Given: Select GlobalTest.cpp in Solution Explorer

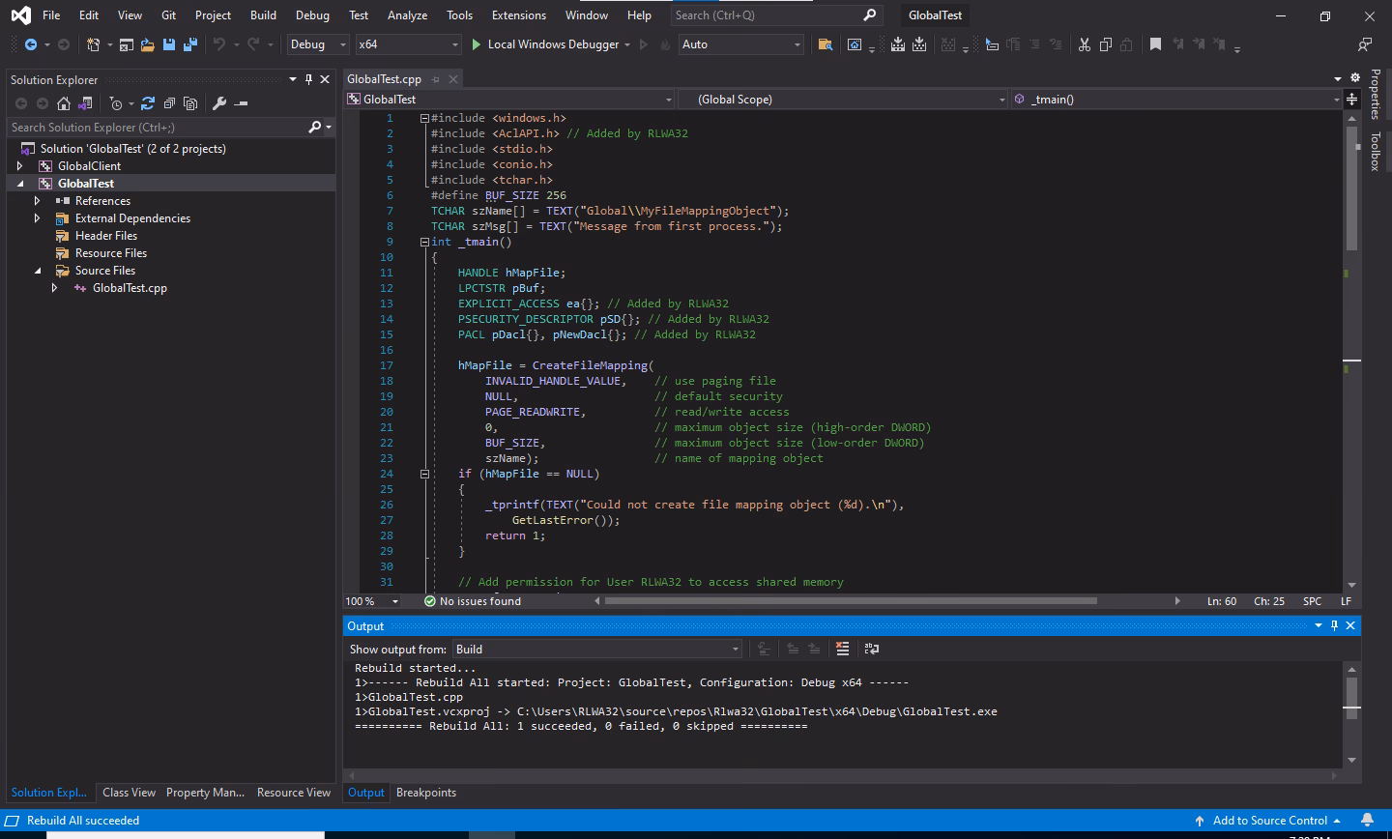Looking at the screenshot, I should coord(130,288).
